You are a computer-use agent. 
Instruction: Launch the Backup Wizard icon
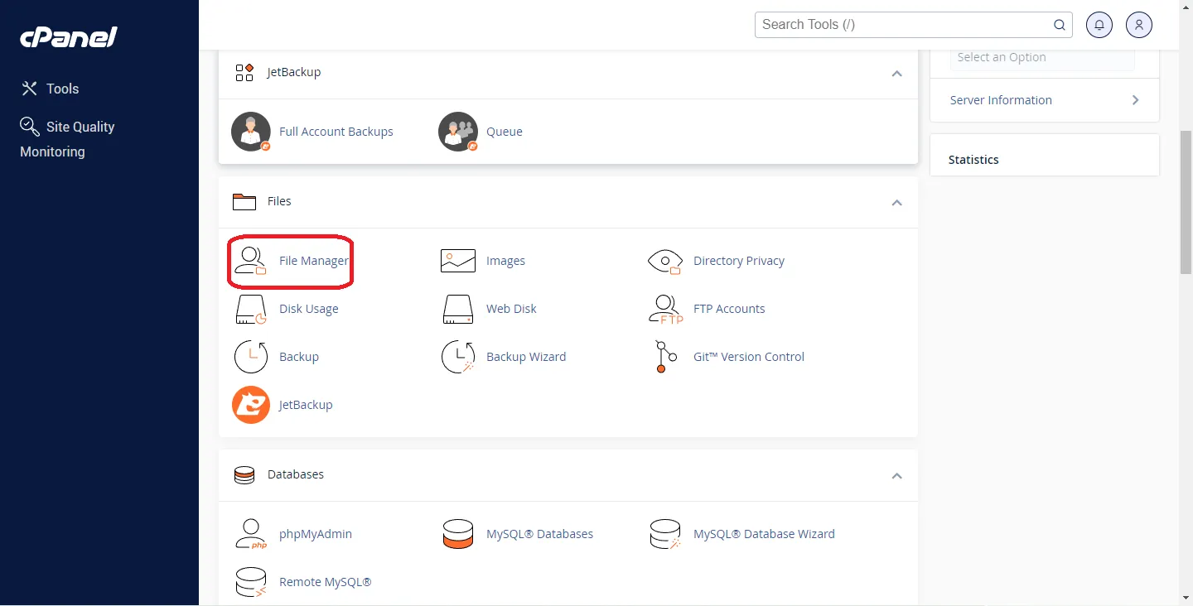(x=458, y=357)
